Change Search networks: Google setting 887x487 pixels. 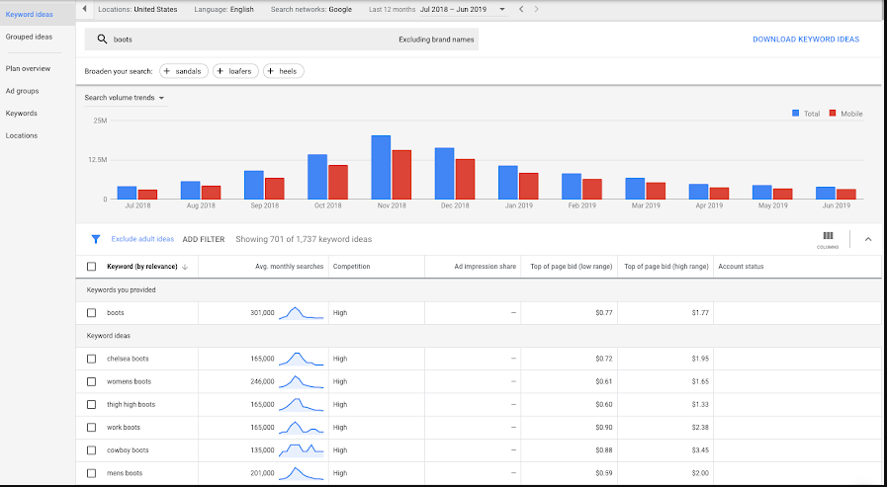(x=311, y=9)
